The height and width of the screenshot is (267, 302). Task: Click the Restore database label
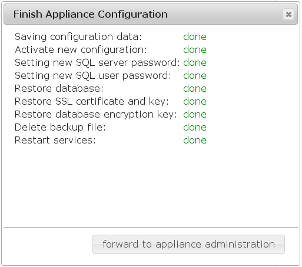[x=59, y=88]
